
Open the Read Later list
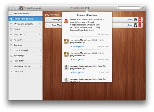25,61
